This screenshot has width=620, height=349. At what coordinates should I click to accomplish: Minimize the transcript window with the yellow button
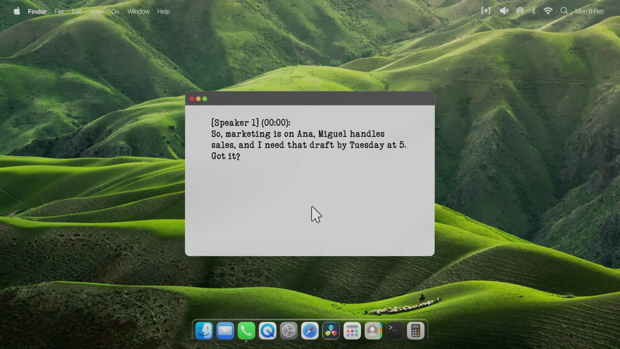(x=198, y=99)
